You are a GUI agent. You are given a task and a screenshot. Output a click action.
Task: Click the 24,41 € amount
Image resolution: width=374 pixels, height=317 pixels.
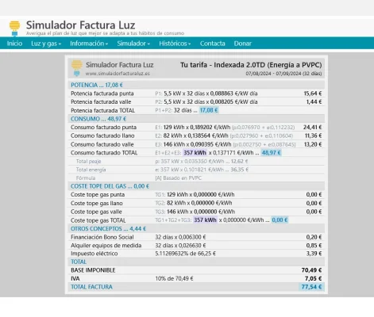pyautogui.click(x=313, y=128)
